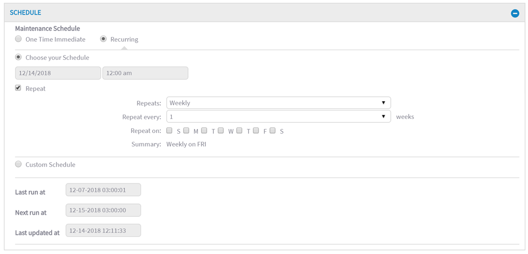Enable the Sunday repeat-on checkbox

[169, 131]
